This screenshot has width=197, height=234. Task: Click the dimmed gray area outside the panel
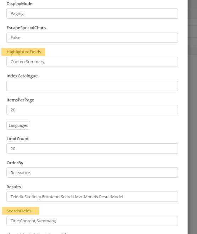pyautogui.click(x=192, y=134)
